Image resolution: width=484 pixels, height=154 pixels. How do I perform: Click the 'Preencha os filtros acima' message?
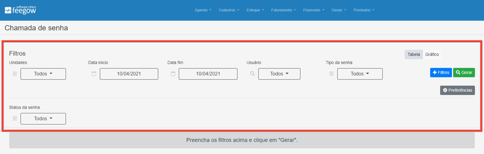click(x=242, y=140)
